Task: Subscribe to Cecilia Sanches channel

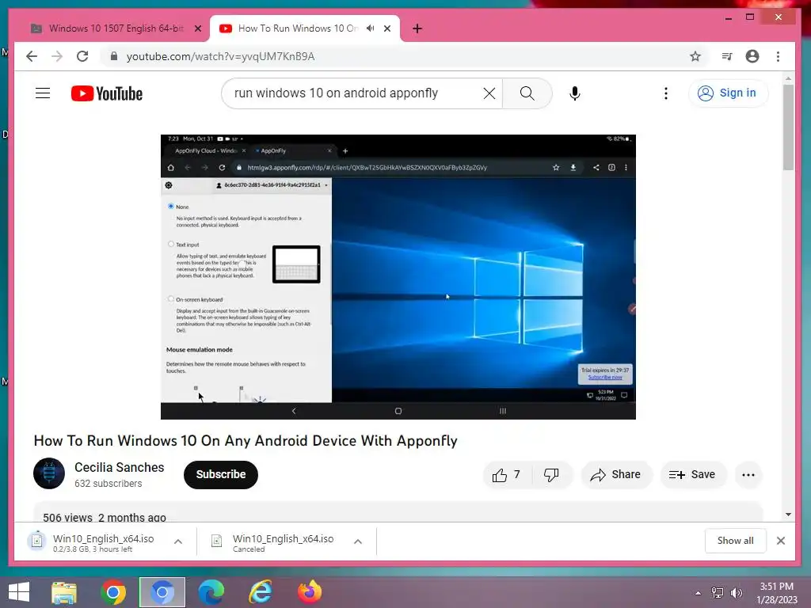Action: tap(221, 475)
